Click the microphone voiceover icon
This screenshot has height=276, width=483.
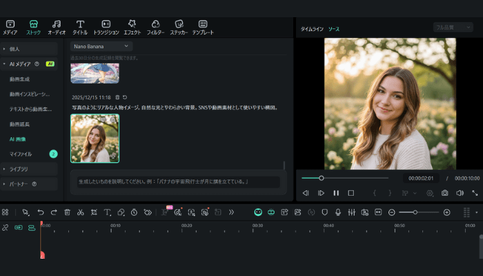tap(338, 213)
